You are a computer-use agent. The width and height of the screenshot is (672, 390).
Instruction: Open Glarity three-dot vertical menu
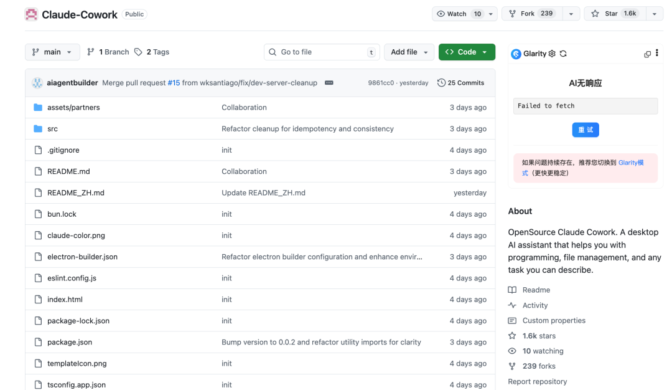656,54
